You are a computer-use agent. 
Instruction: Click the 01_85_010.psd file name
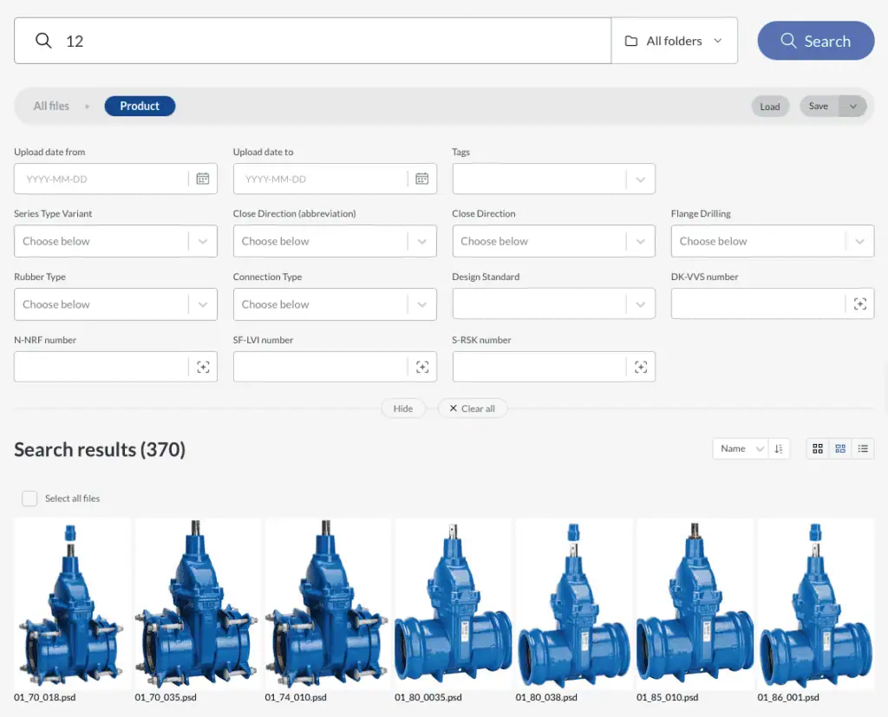pos(667,697)
